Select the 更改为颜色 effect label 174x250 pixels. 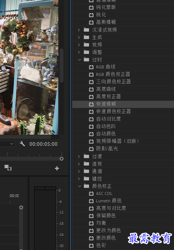(x=108, y=231)
